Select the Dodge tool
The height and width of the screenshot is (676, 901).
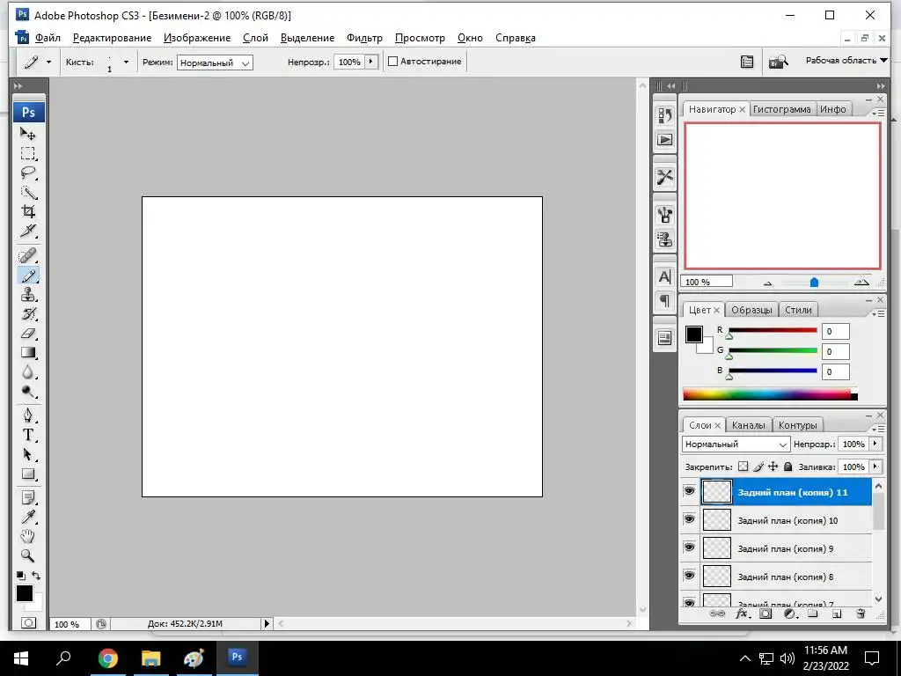click(28, 392)
